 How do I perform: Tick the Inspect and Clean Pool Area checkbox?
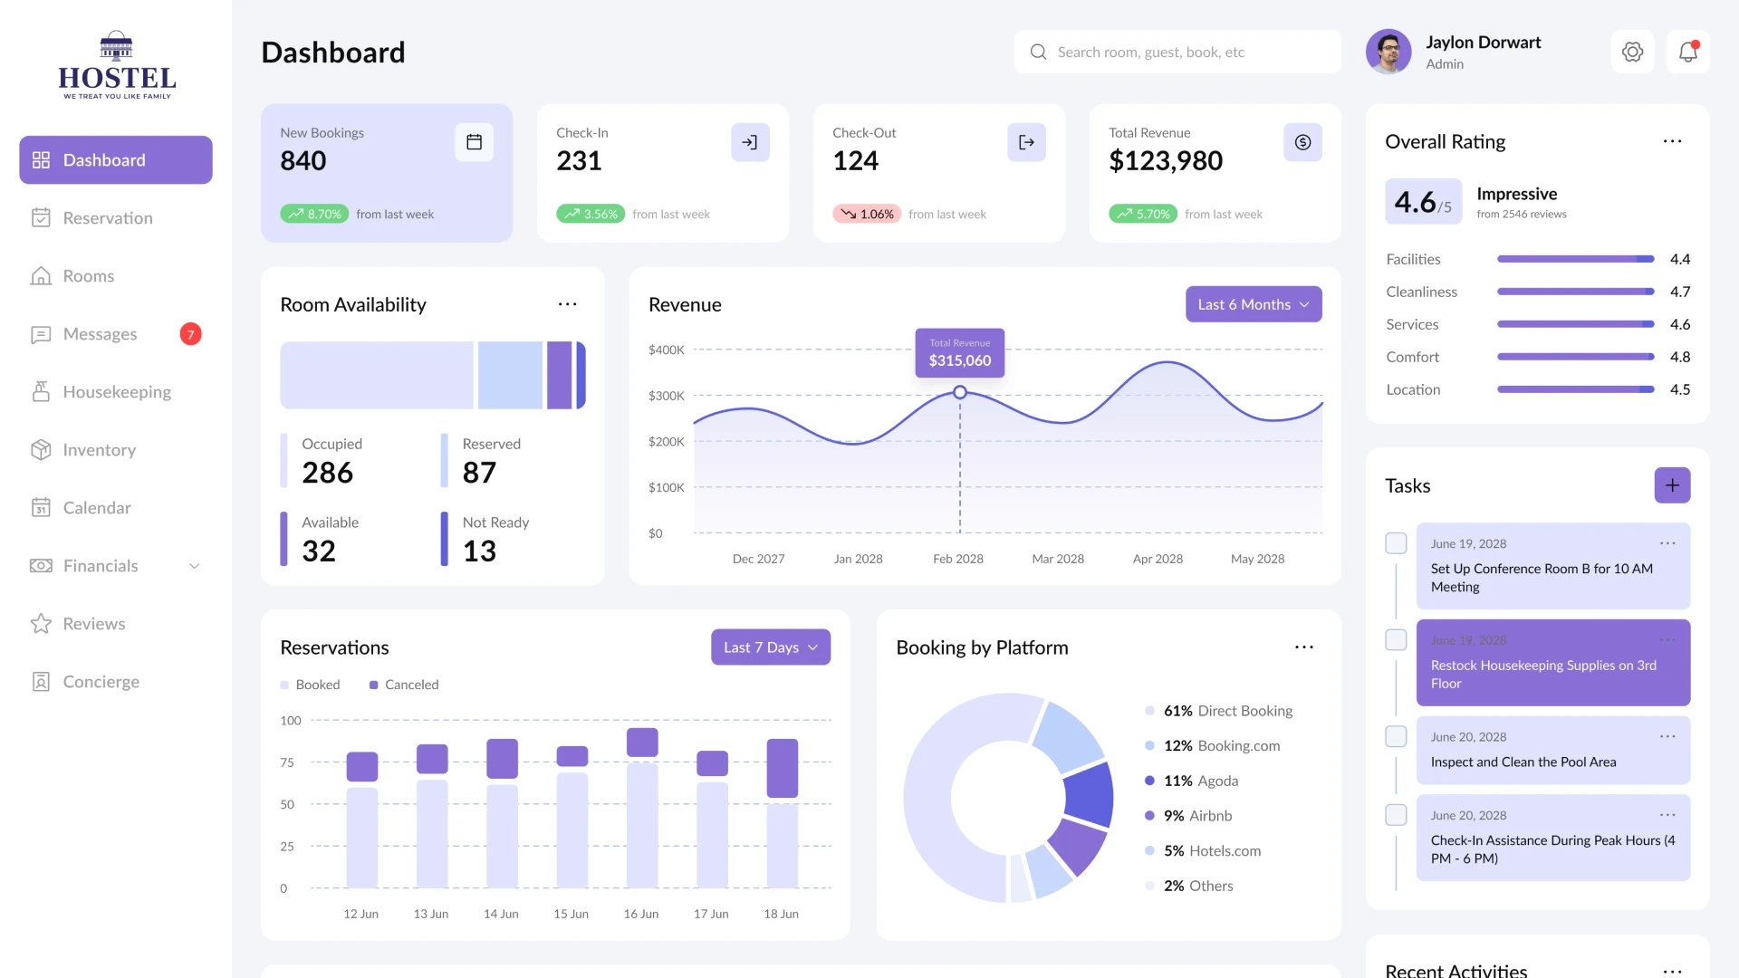pos(1395,736)
